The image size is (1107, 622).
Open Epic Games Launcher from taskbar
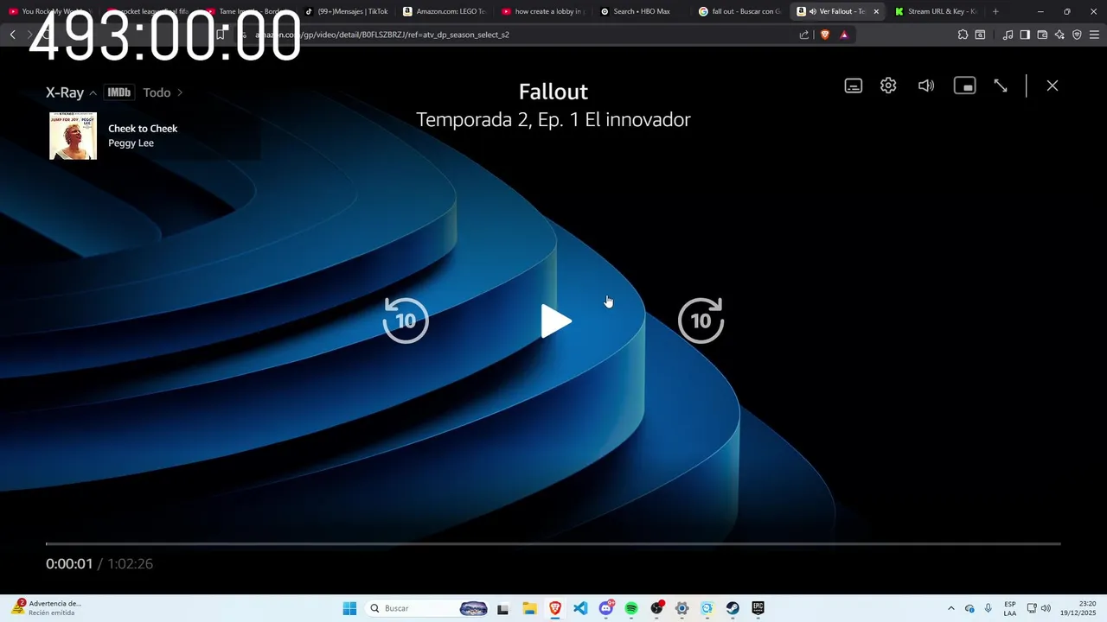[x=758, y=608]
